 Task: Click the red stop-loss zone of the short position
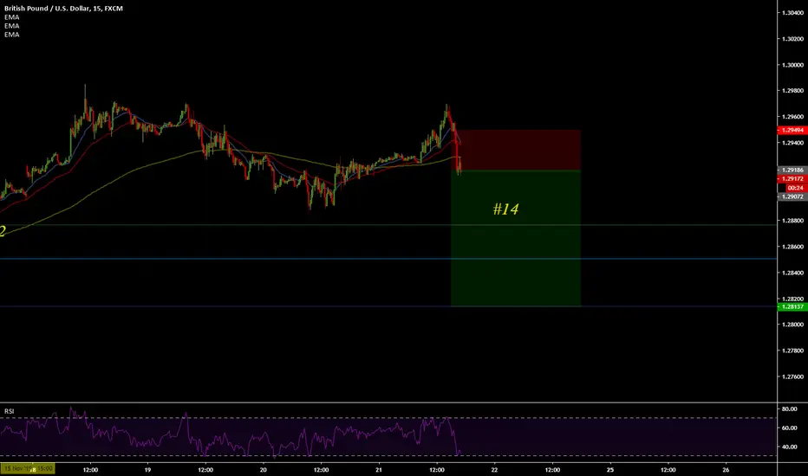[x=516, y=150]
